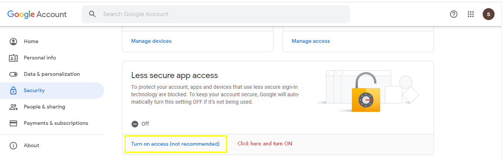
Task: Click the Personal info ID card icon
Action: point(13,58)
